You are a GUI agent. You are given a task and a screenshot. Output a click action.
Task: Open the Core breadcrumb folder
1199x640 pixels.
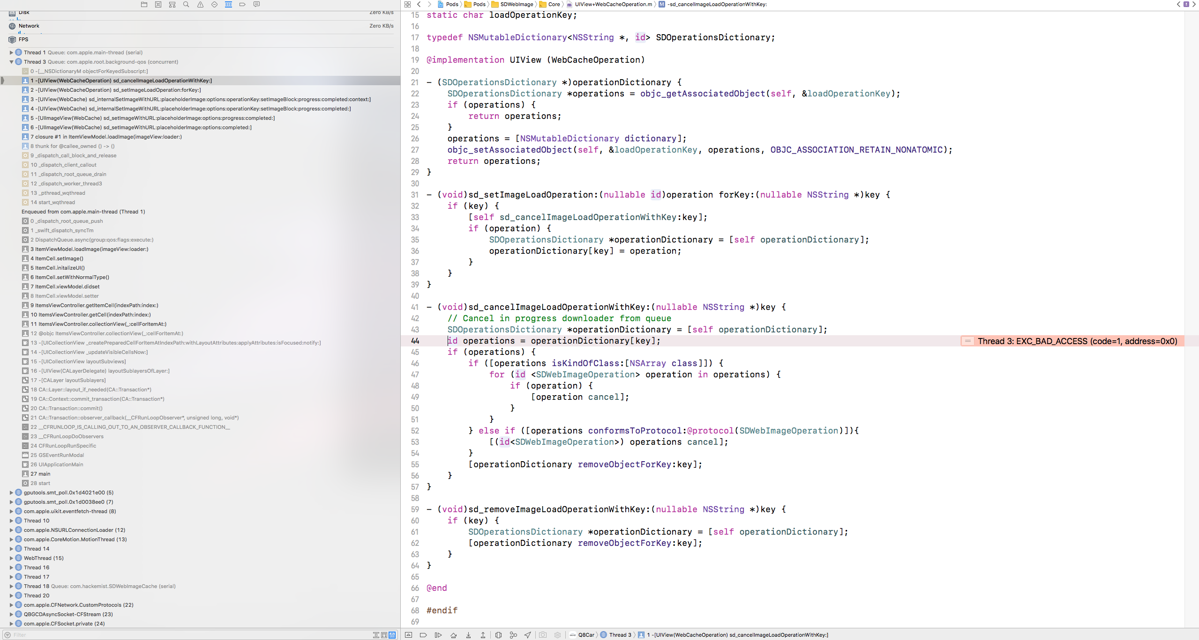pos(552,4)
